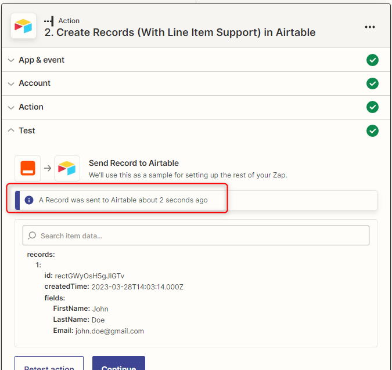Click the green checkmark for Account
The image size is (392, 370).
pos(372,84)
